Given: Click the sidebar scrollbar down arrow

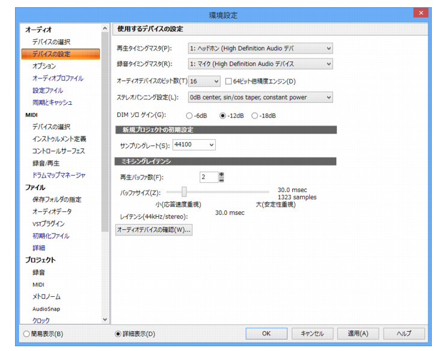Looking at the screenshot, I should point(105,320).
